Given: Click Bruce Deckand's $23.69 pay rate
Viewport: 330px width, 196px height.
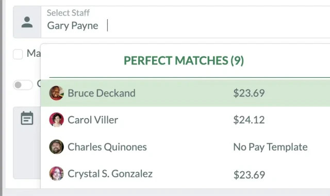Looking at the screenshot, I should click(249, 93).
